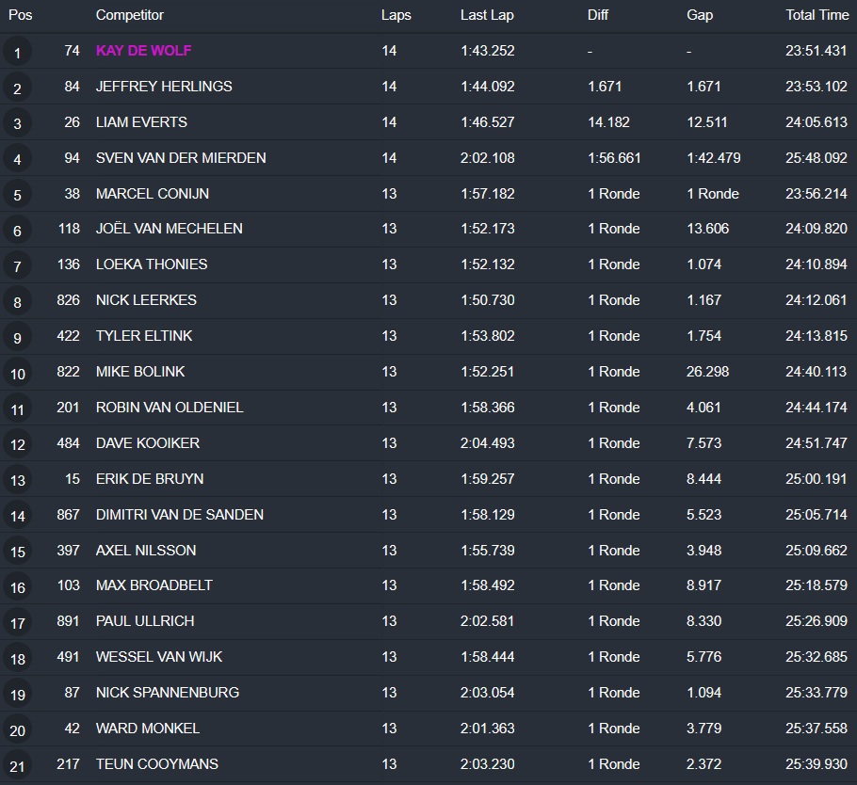Open LIAM EVERTS competitor entry
This screenshot has width=857, height=785.
click(x=141, y=122)
